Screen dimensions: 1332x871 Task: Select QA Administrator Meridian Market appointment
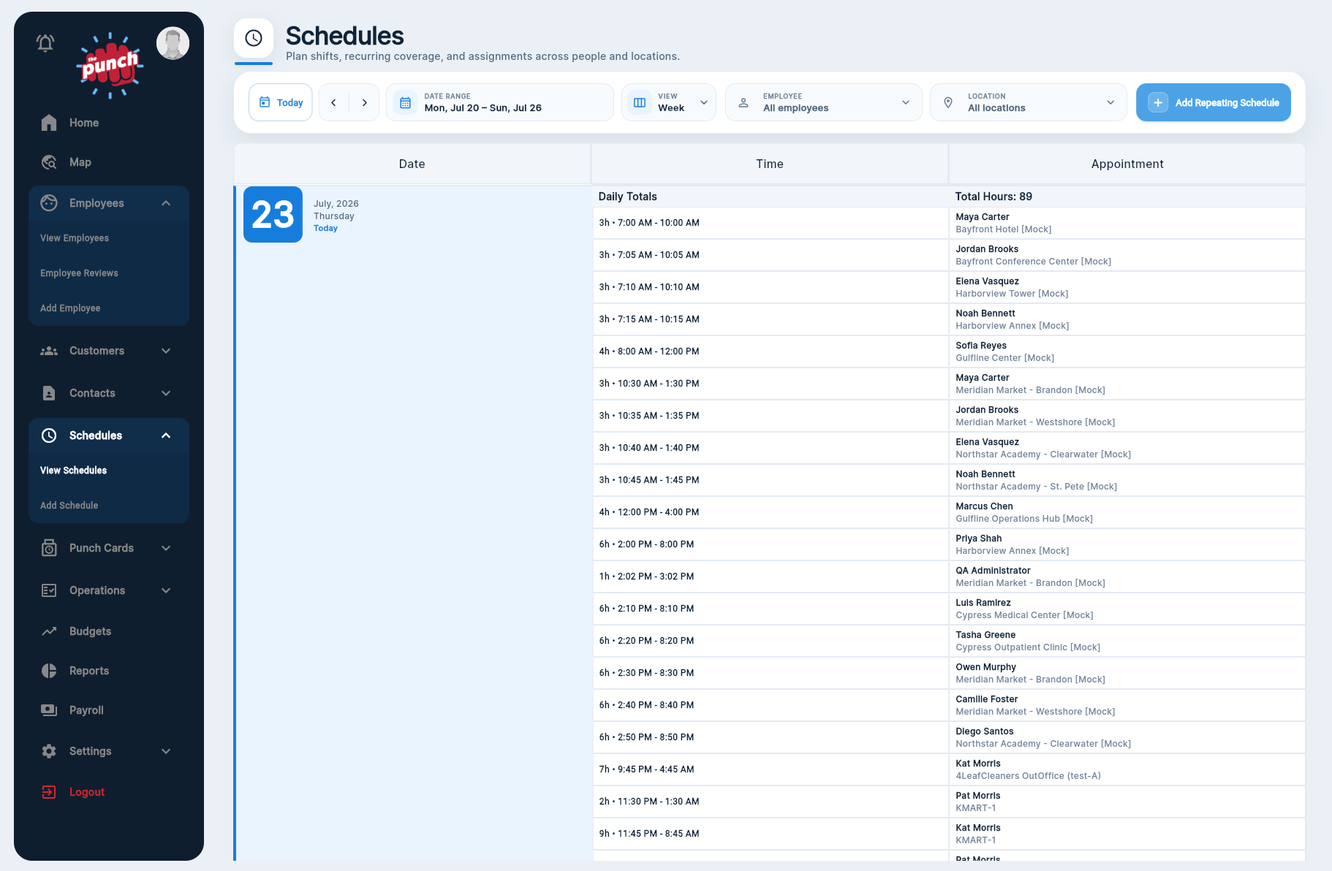point(1127,577)
